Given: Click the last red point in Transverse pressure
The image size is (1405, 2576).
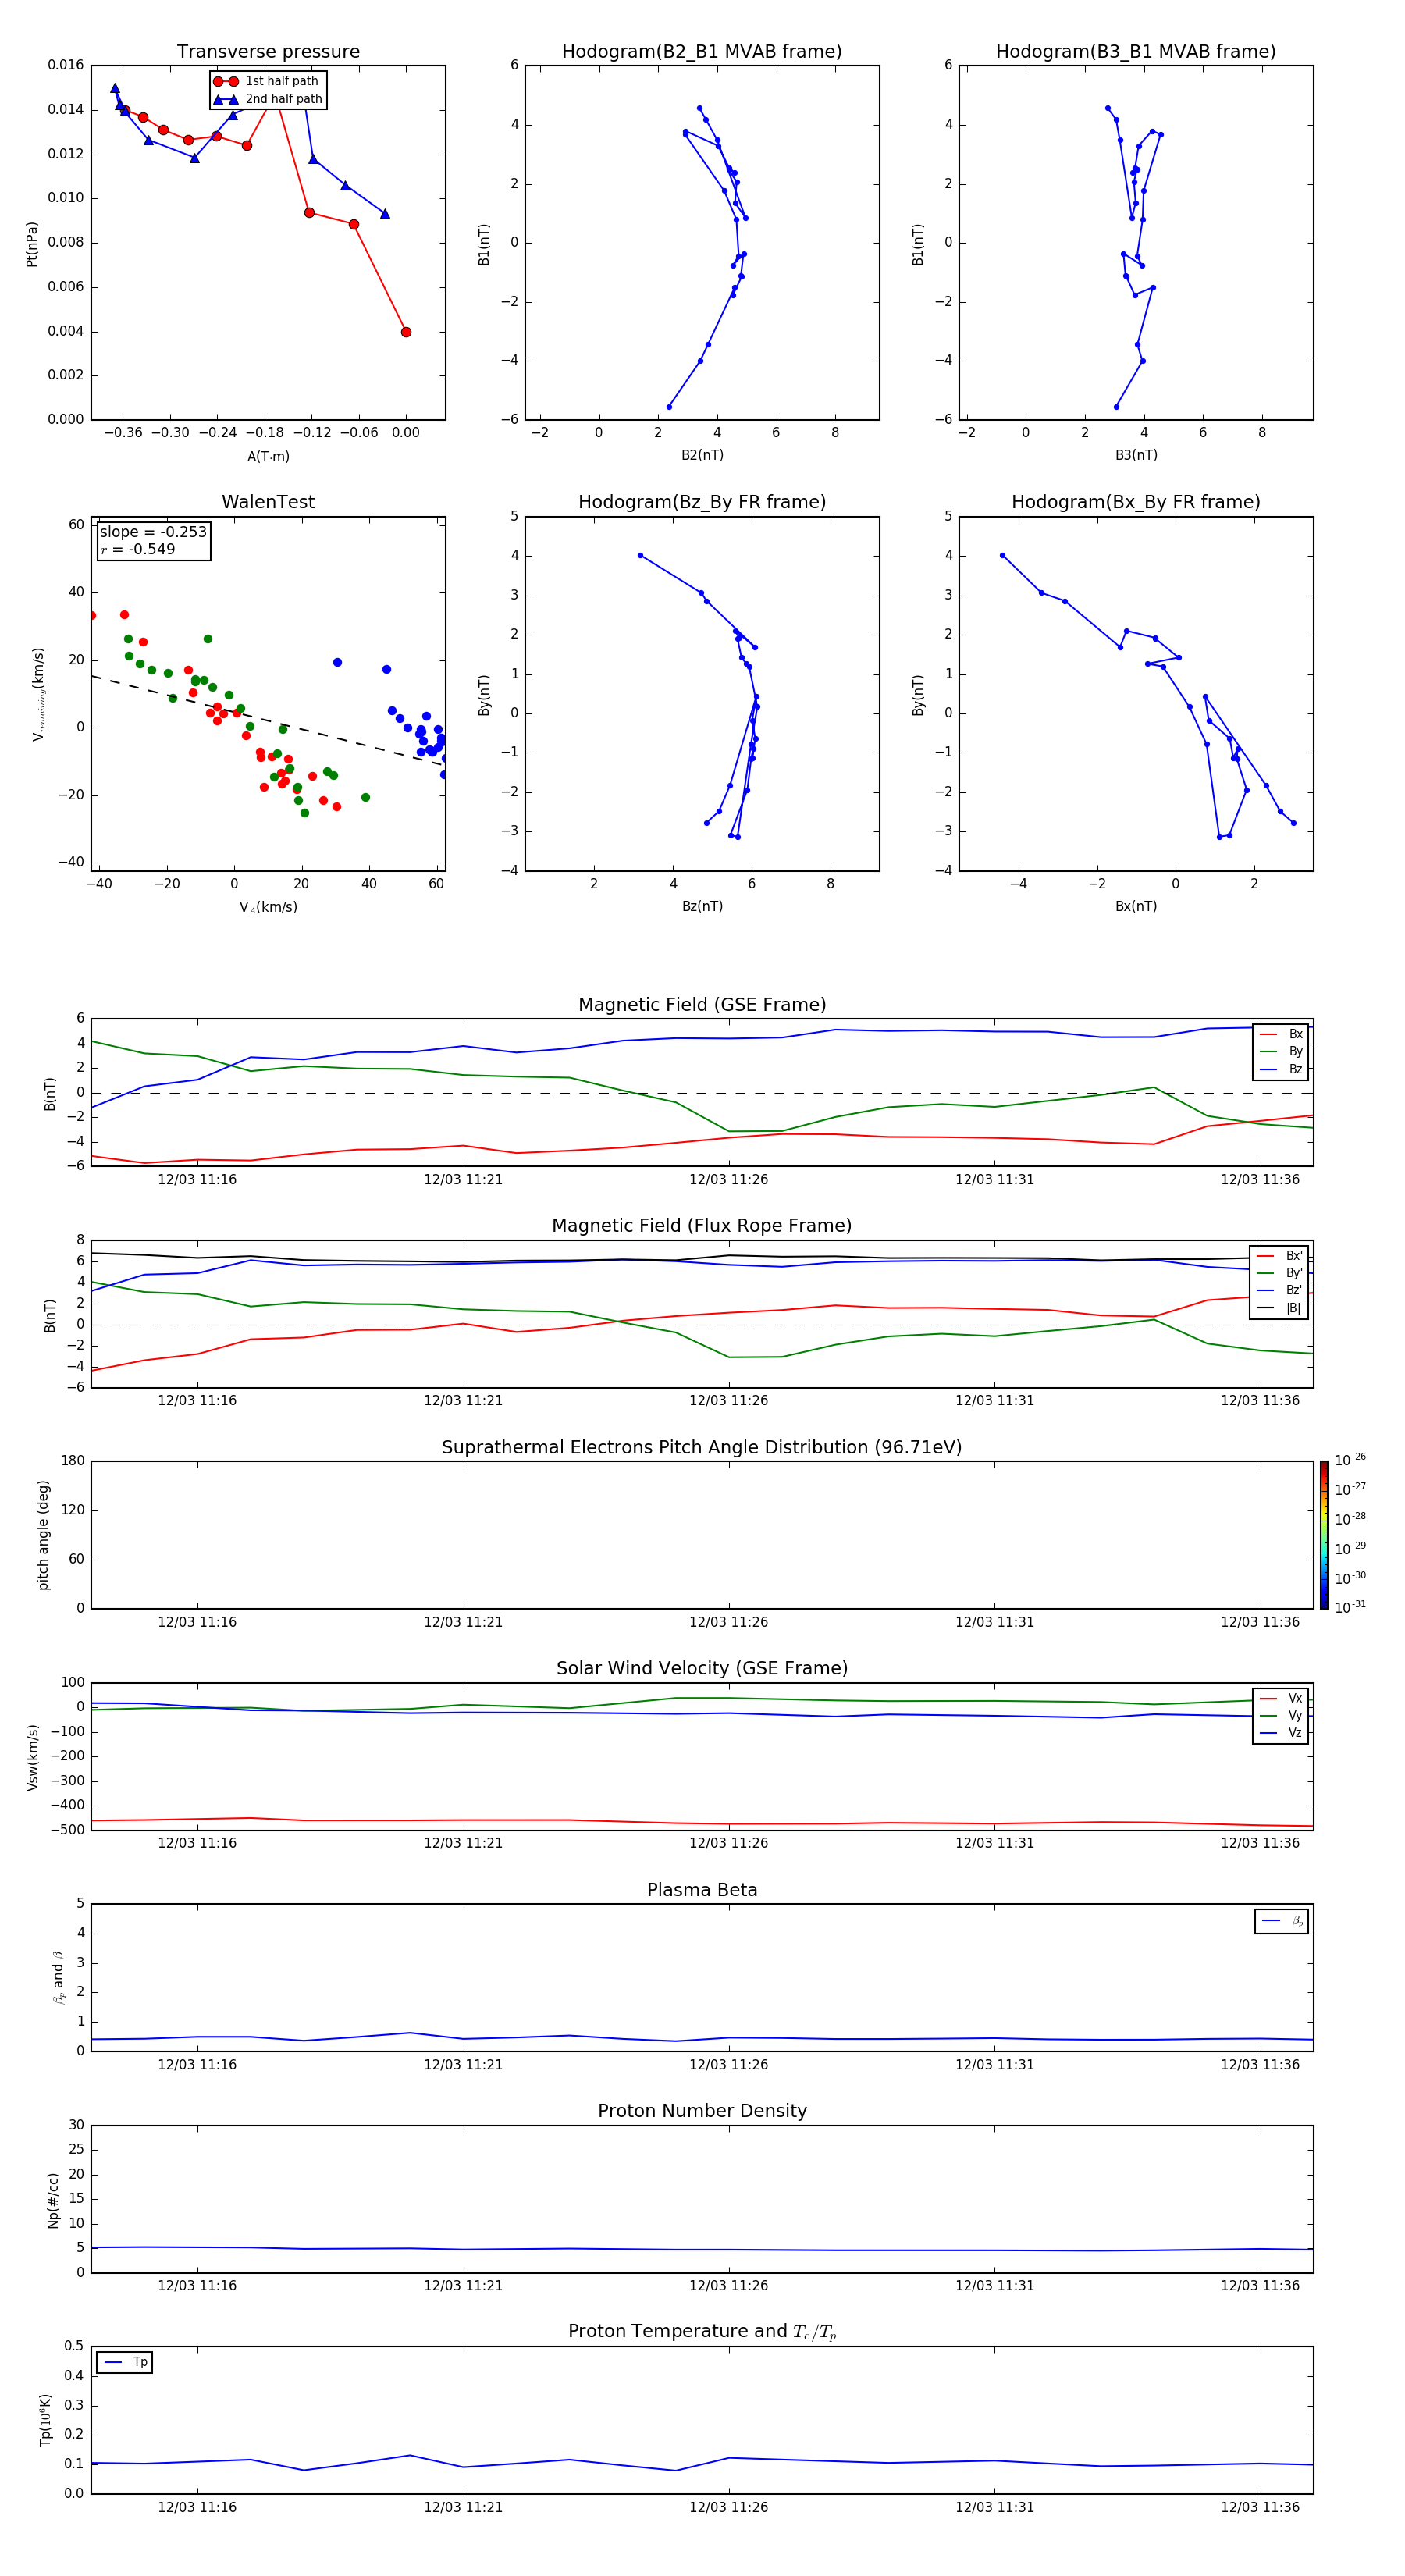Looking at the screenshot, I should 406,332.
